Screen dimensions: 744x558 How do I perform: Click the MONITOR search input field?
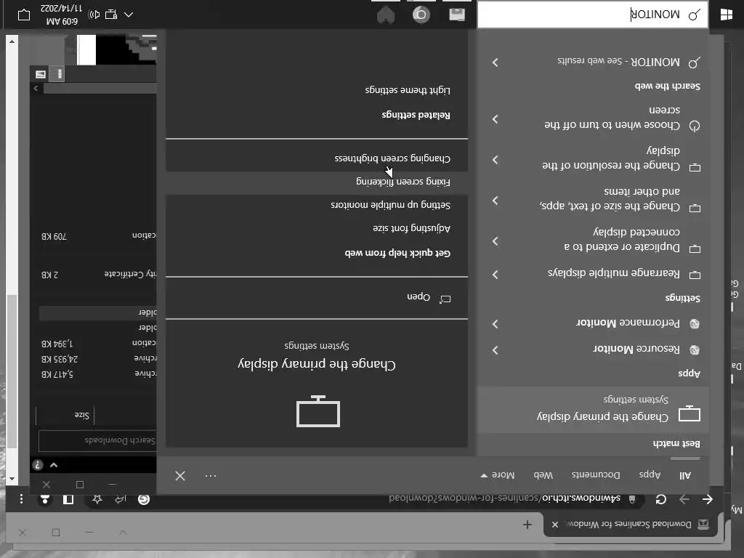pos(593,15)
